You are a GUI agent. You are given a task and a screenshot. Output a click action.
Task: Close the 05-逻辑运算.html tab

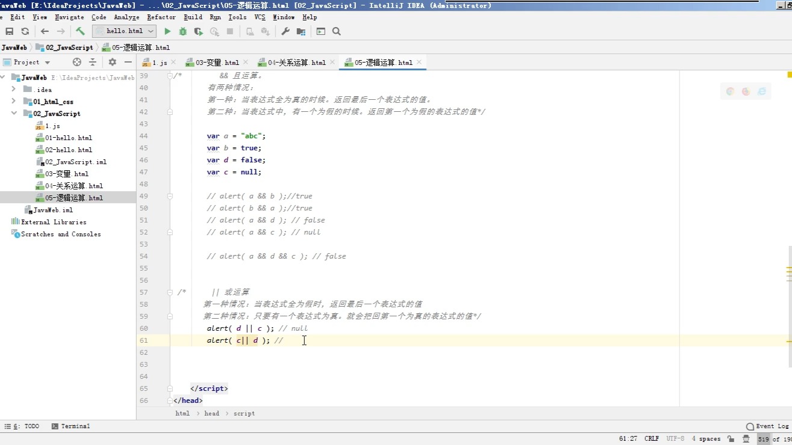[419, 62]
